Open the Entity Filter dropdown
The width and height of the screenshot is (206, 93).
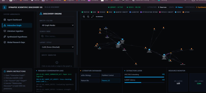(57, 25)
